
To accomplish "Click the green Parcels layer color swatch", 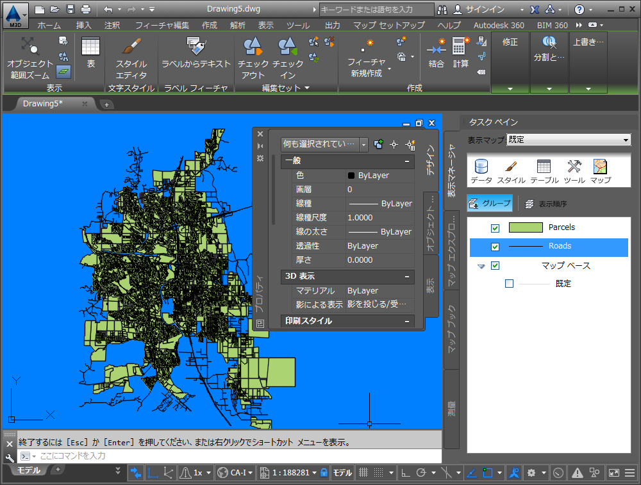I will [526, 227].
